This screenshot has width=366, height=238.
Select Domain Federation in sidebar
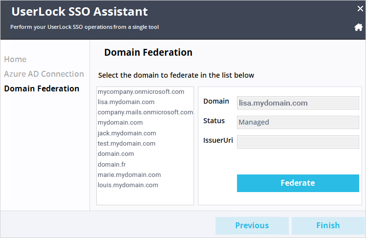(42, 88)
